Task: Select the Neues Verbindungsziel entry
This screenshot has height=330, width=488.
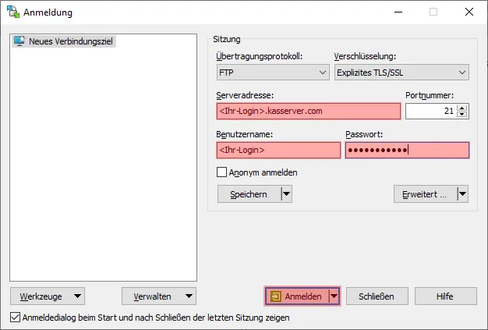Action: click(x=64, y=41)
